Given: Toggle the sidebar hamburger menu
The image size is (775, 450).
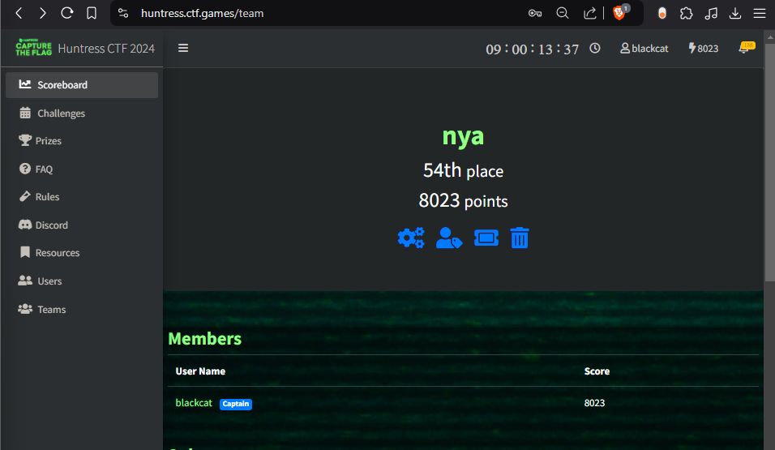Looking at the screenshot, I should coord(183,48).
